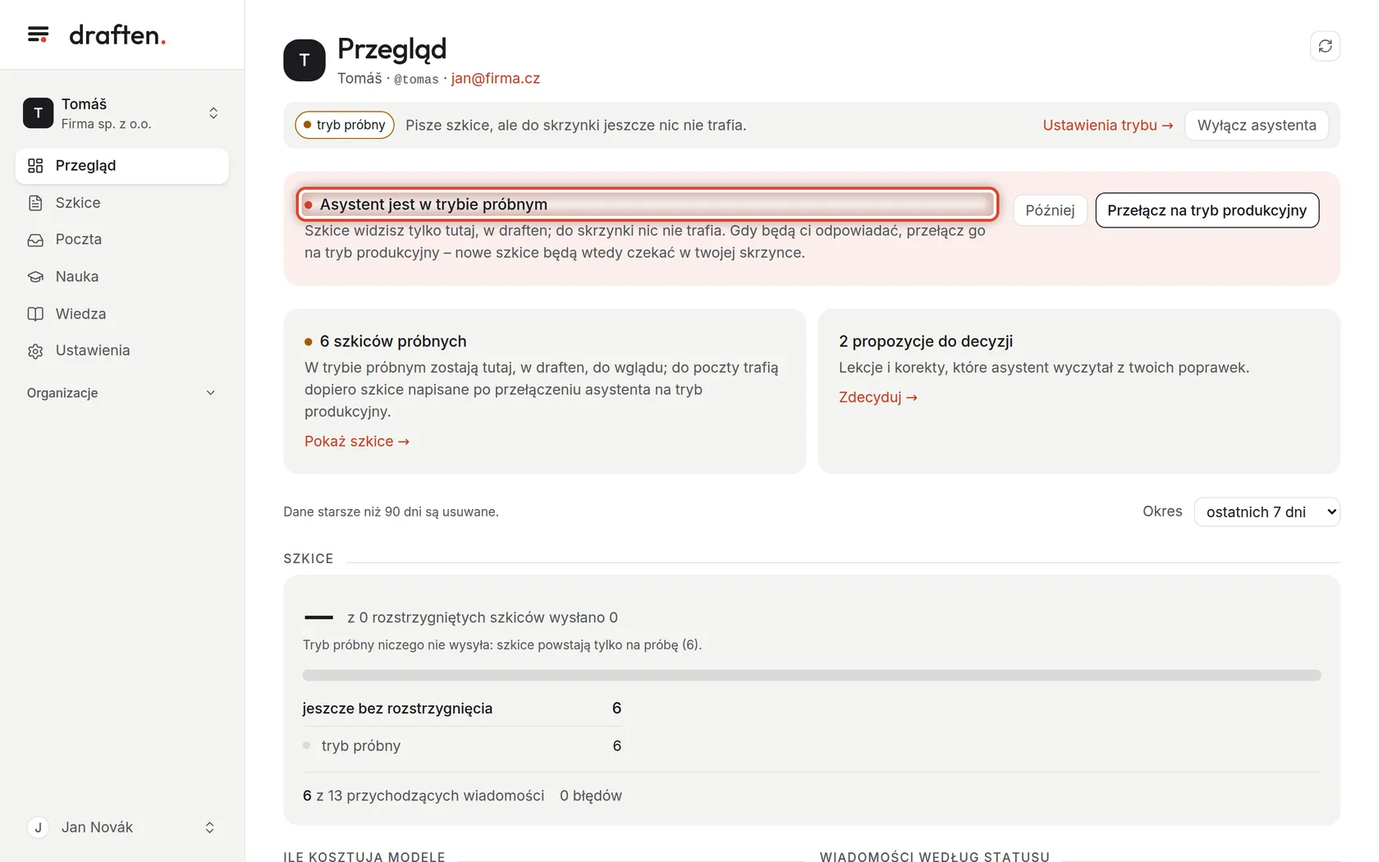Screen dimensions: 1379x862
Task: Open Ustawienia via its gear icon
Action: click(x=35, y=351)
